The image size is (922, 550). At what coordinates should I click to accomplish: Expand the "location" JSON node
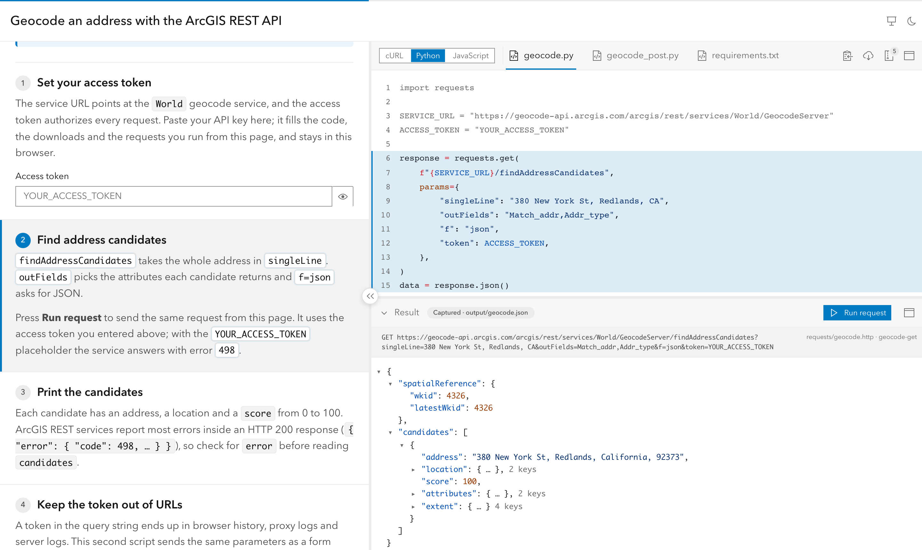413,469
